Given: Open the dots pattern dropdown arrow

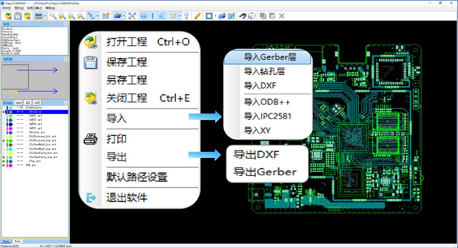Looking at the screenshot, I should (179, 16).
